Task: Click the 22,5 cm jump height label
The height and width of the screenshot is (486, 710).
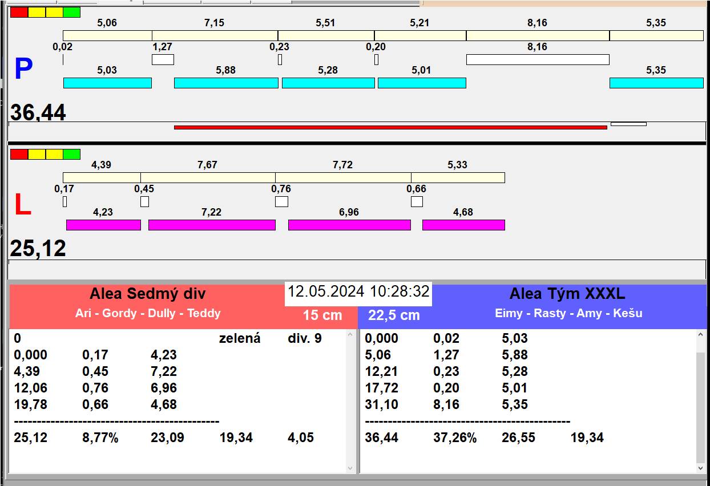Action: click(394, 315)
